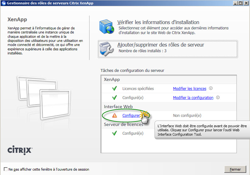Click green checkmark beside XenApp Configuré(e)
250x175 pixels.
click(x=114, y=97)
